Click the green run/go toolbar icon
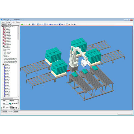The image size is (134, 134). click(22, 24)
